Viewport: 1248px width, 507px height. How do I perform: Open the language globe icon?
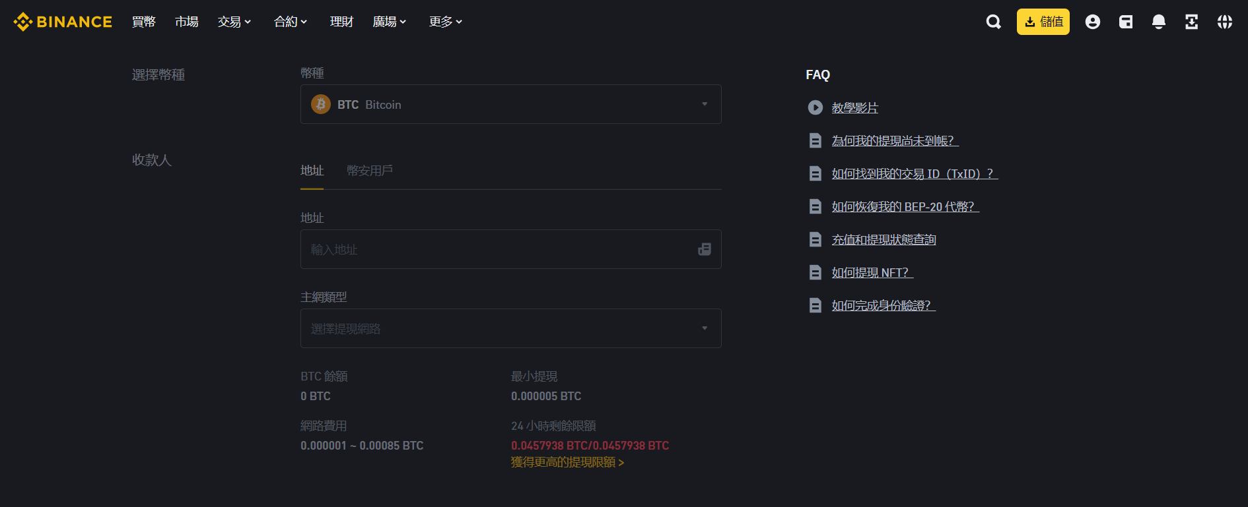tap(1225, 22)
